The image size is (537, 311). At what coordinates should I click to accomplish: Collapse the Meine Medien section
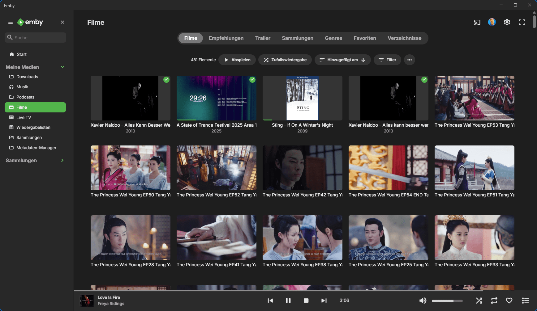tap(62, 67)
